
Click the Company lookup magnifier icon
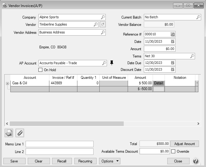point(103,17)
